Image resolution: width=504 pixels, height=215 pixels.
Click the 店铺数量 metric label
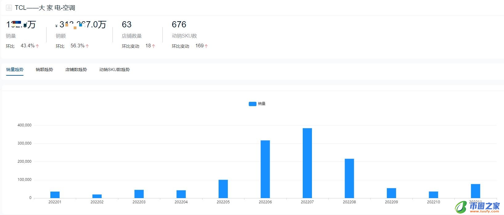[x=132, y=36]
